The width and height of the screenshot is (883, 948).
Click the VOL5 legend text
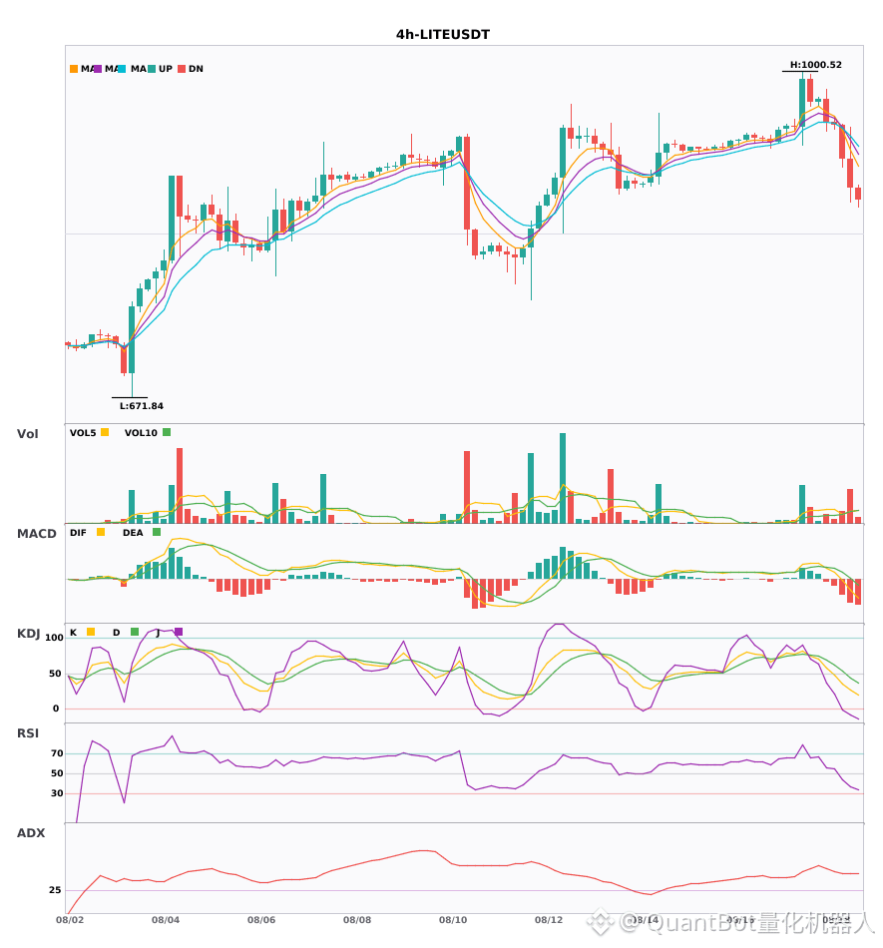[x=83, y=433]
